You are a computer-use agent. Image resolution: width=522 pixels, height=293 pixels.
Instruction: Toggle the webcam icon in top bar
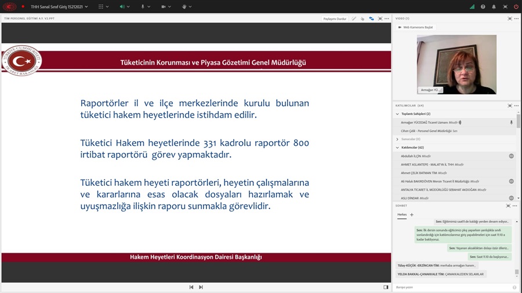[163, 6]
